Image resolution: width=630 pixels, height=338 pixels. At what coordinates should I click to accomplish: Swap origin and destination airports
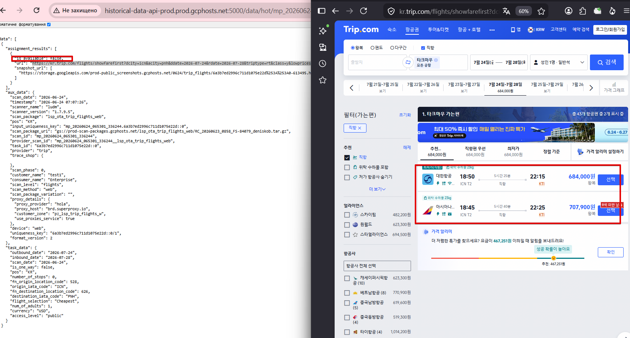click(x=408, y=62)
